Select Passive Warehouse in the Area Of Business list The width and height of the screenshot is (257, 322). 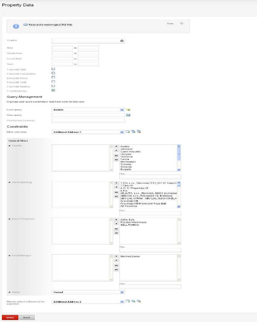coord(133,222)
